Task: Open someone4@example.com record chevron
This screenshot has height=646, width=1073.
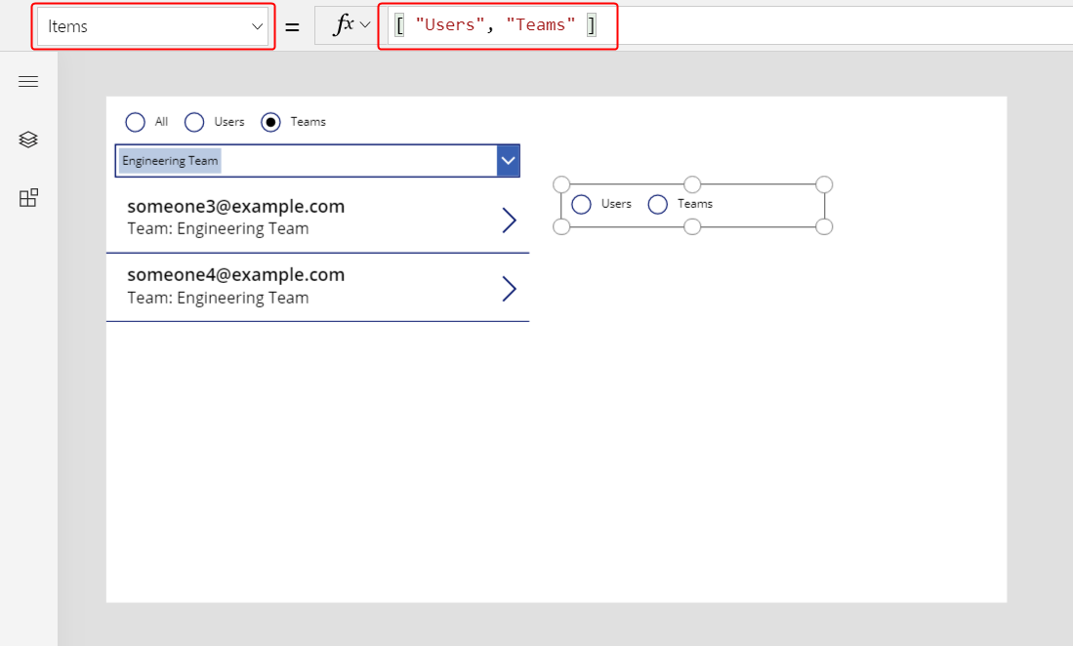Action: click(509, 289)
